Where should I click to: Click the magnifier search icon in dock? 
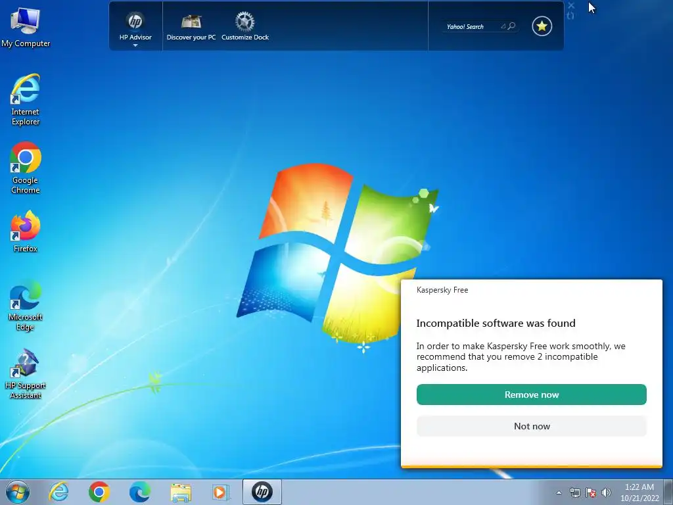(511, 26)
